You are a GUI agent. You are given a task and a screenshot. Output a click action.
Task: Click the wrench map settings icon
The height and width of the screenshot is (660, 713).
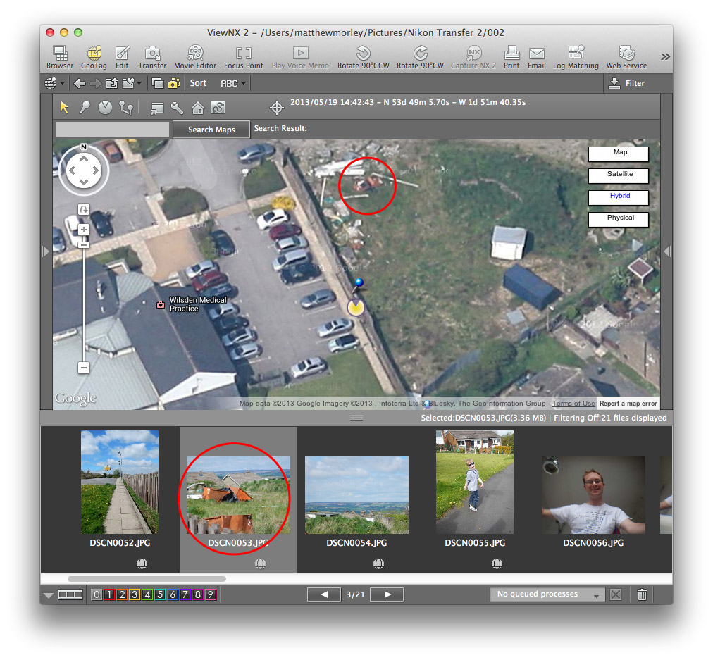coord(177,108)
